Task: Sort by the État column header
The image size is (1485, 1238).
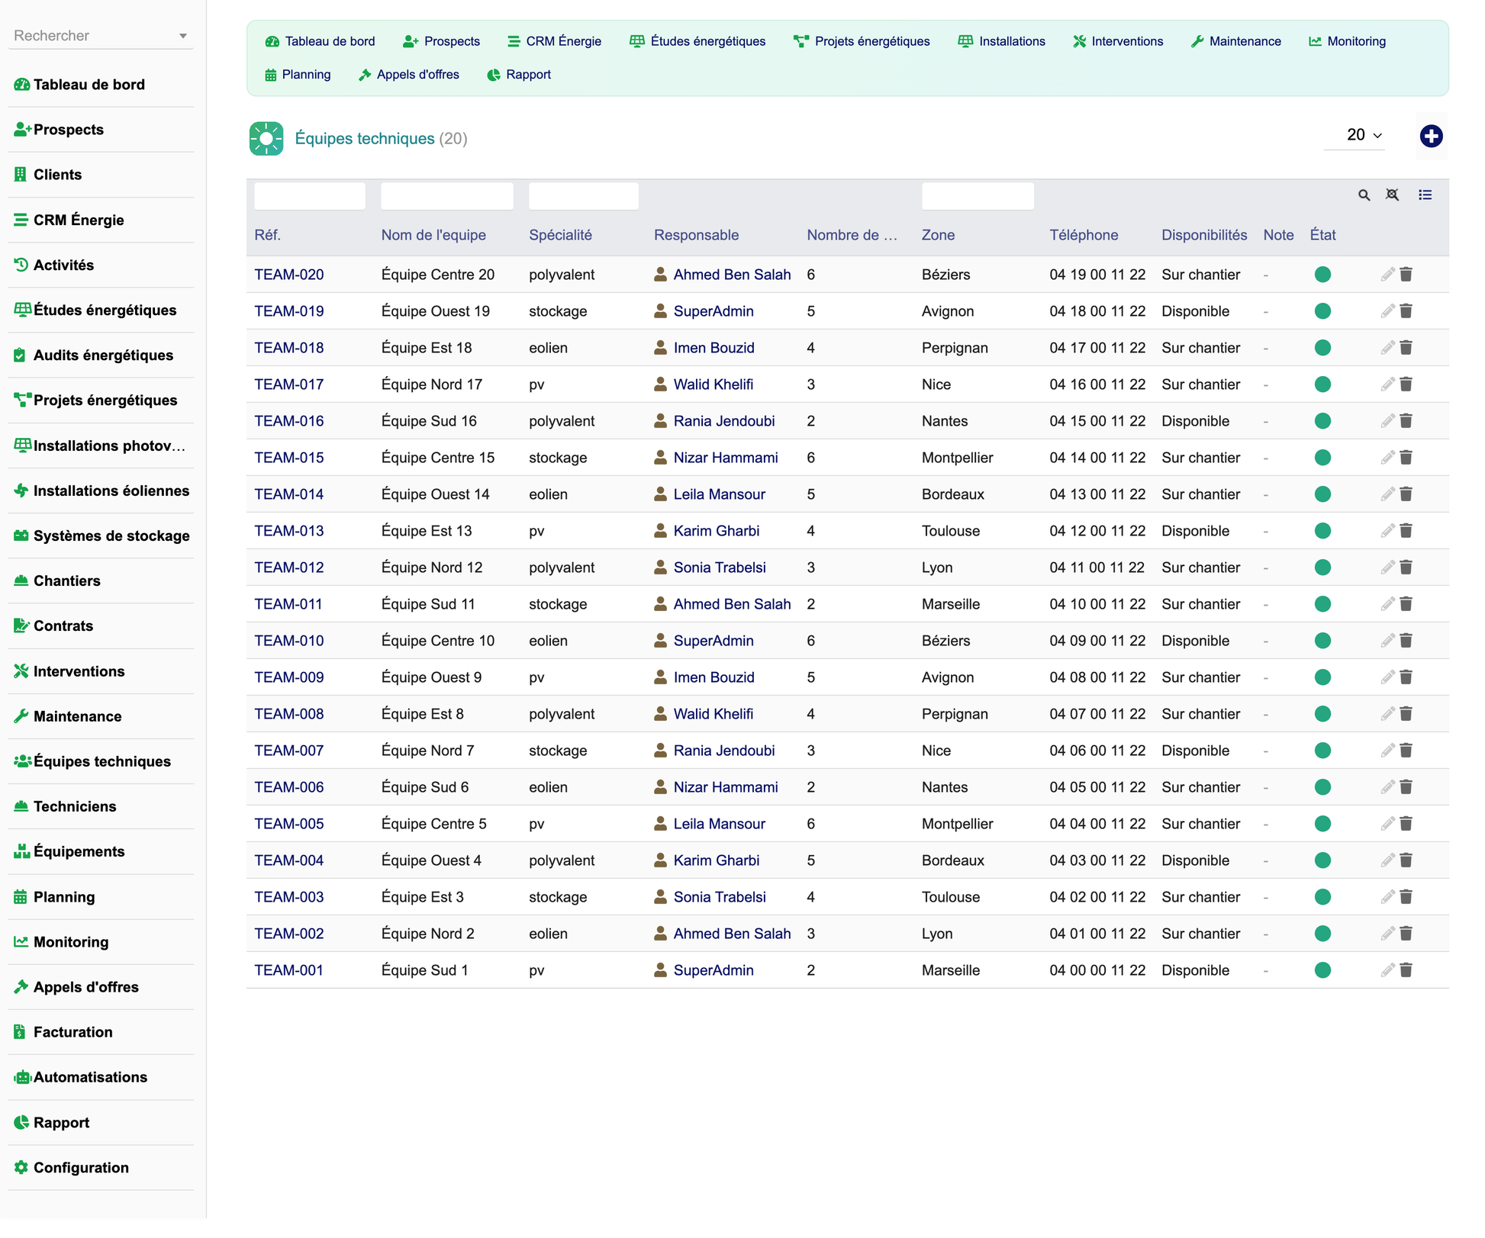Action: [x=1322, y=235]
